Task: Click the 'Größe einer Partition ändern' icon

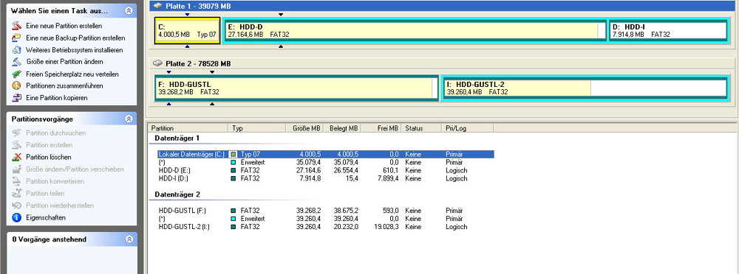Action: 17,62
